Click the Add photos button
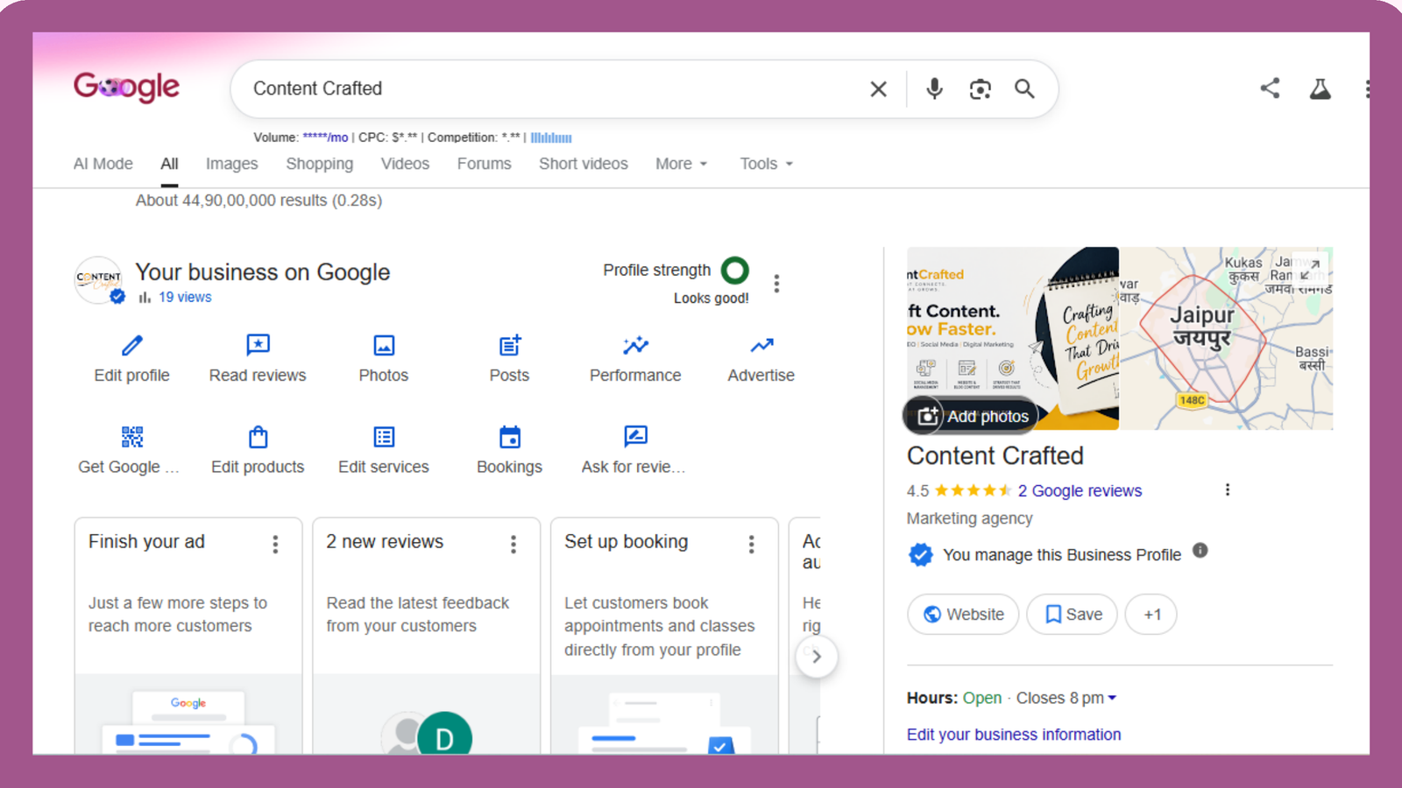 pyautogui.click(x=971, y=416)
